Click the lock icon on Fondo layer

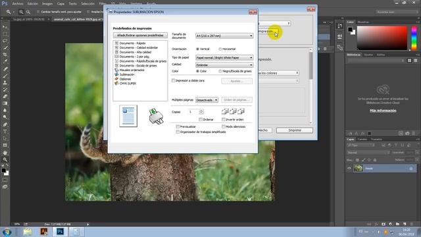[x=410, y=169]
